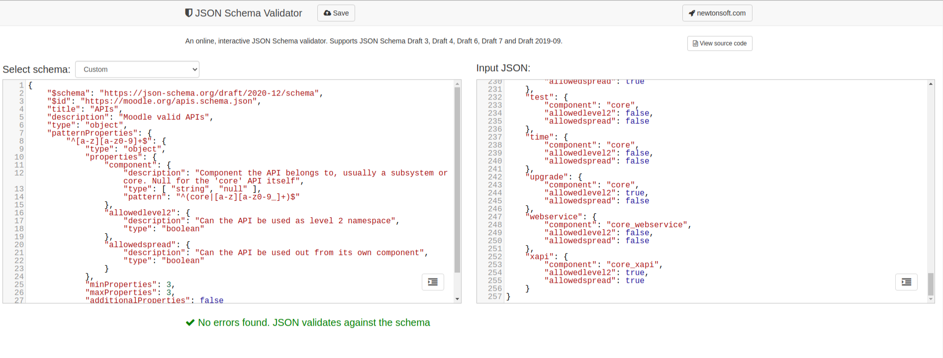Click the format schema icon button
943x358 pixels.
click(433, 282)
